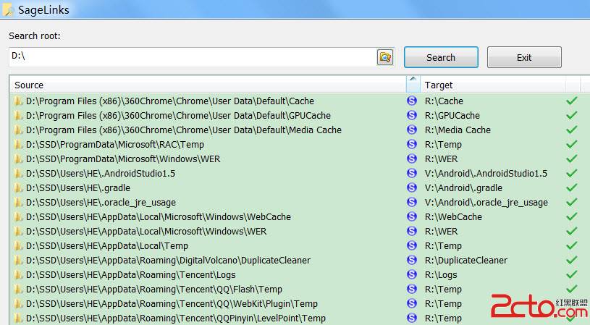The width and height of the screenshot is (590, 325).
Task: Click symlink icon of Tencent\Logs row
Action: [x=412, y=274]
